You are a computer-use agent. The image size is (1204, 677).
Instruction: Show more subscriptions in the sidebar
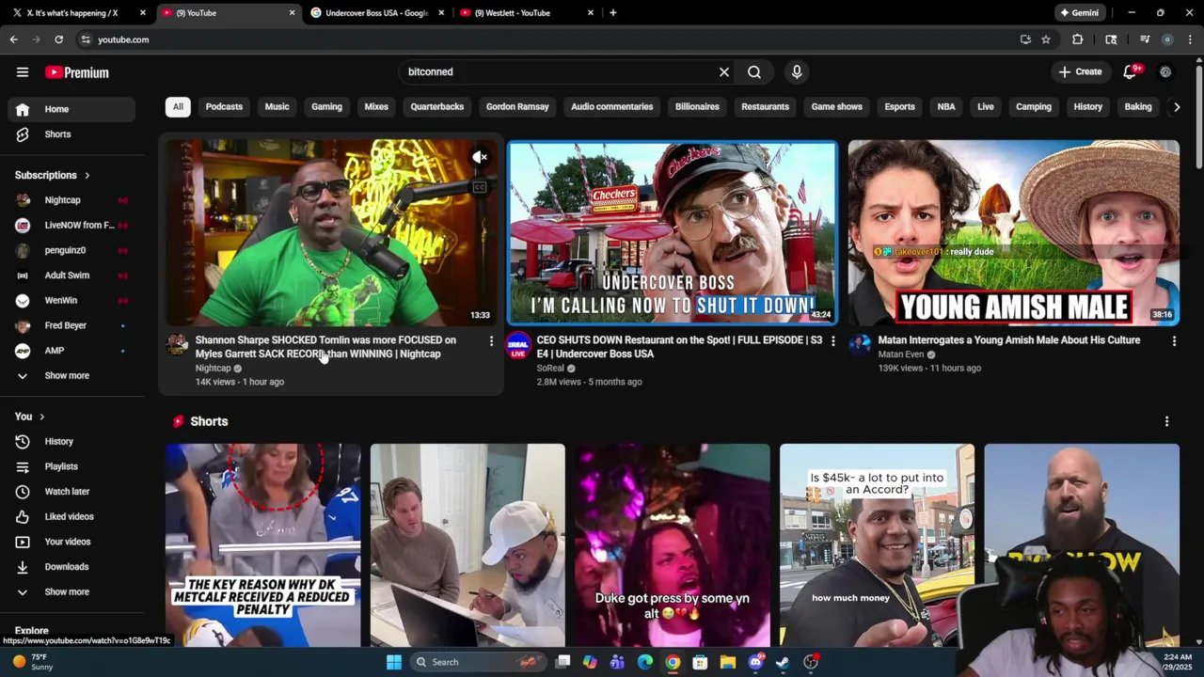pos(68,375)
